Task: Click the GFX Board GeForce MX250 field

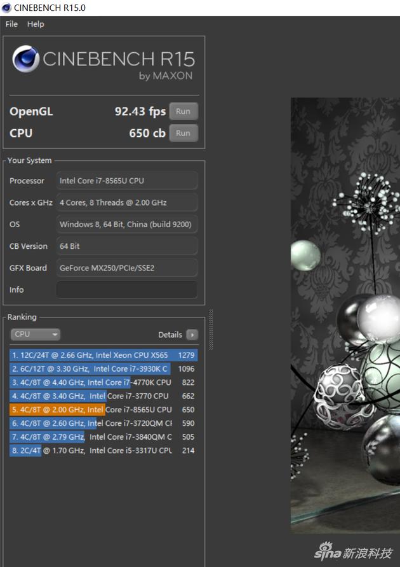Action: click(x=127, y=268)
